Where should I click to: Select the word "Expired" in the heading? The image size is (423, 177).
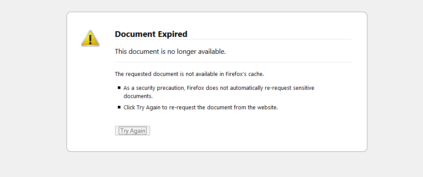tap(173, 34)
